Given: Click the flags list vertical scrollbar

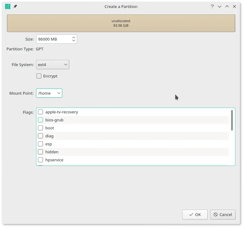Looking at the screenshot, I should [x=232, y=120].
